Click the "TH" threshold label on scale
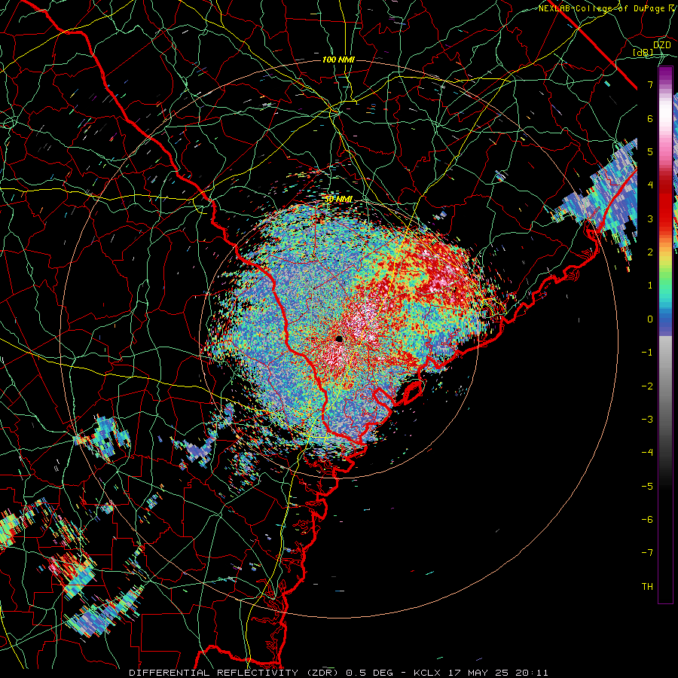 [647, 587]
